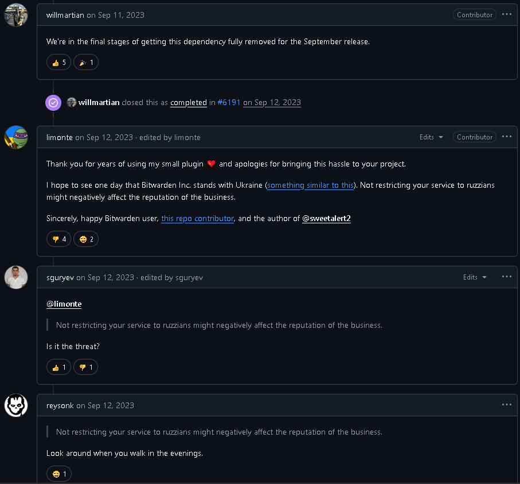Click the @sweetalert2 mention

coord(326,219)
